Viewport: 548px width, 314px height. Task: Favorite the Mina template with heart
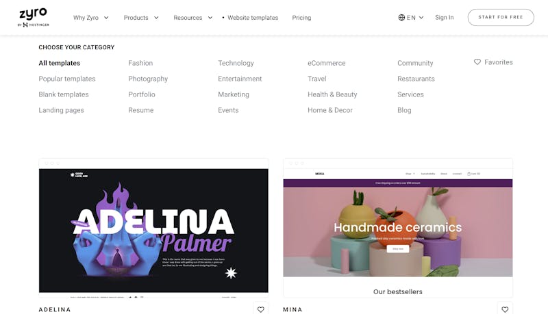tap(505, 309)
